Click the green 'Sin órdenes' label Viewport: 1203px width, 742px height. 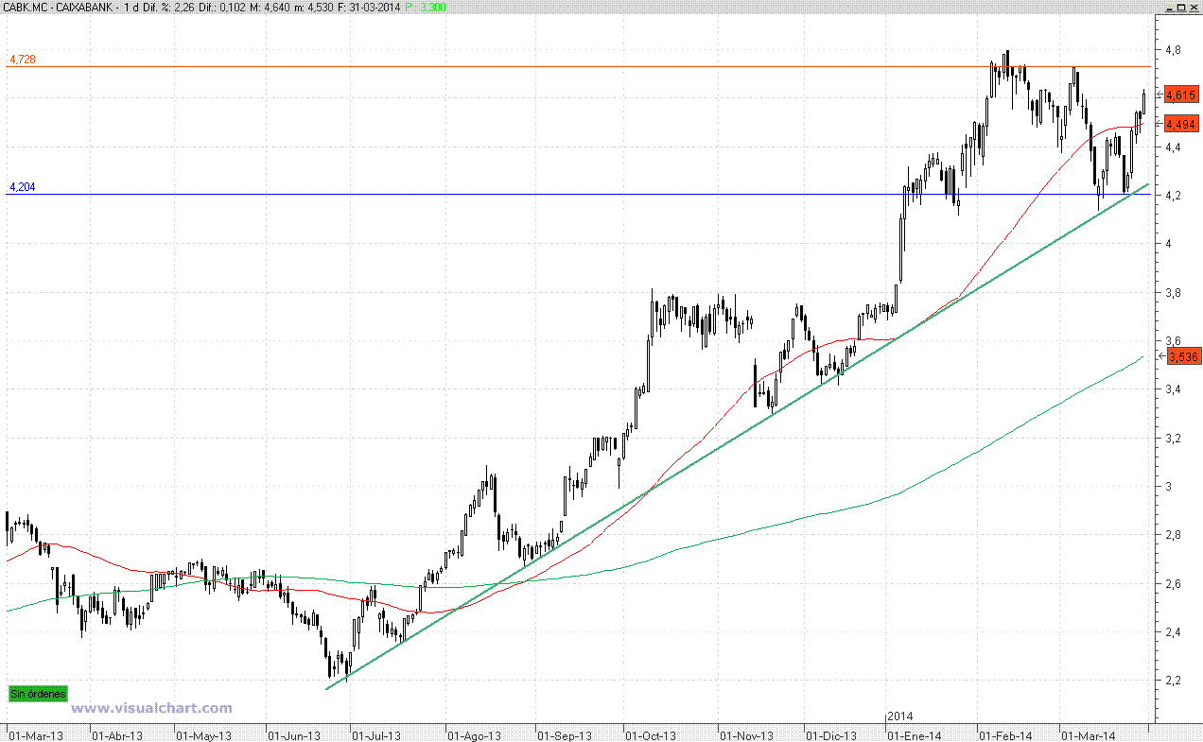[39, 694]
